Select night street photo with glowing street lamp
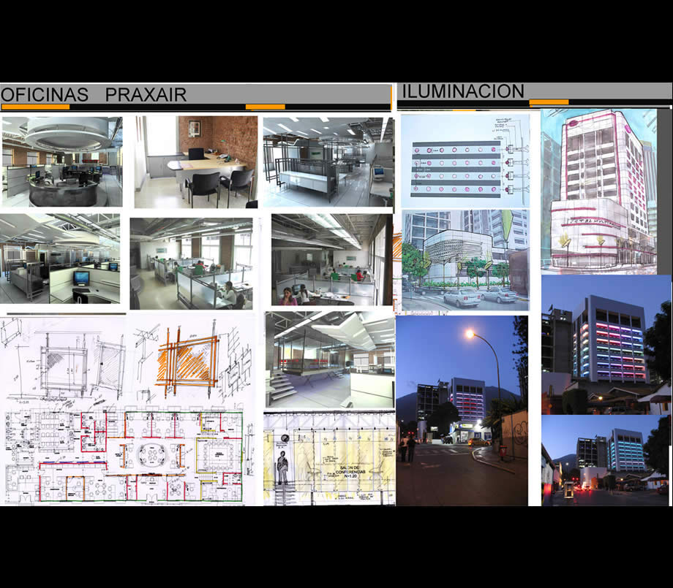 [x=462, y=411]
